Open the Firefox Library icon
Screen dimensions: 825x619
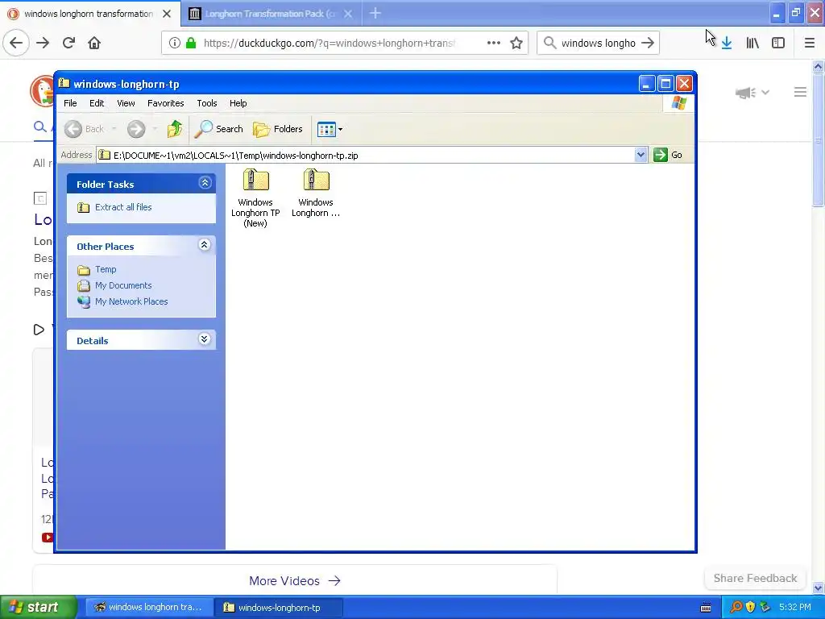[x=752, y=44]
